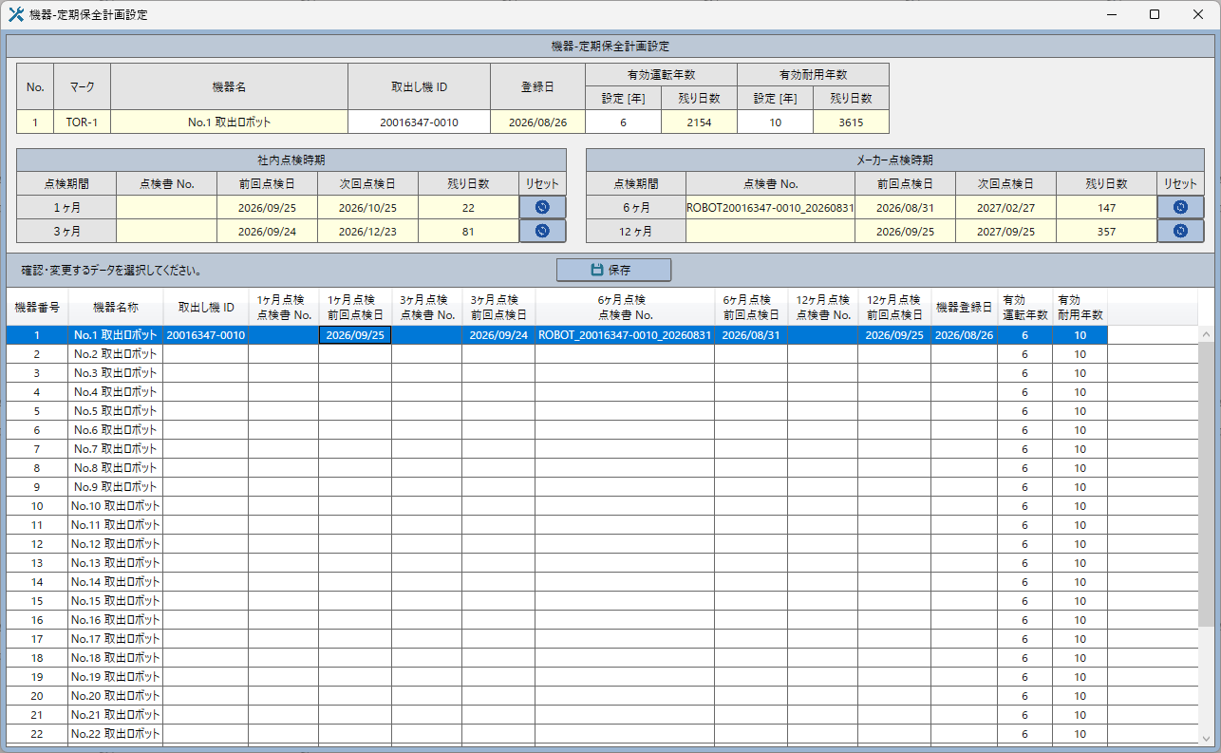Click the 有効運転年数 設定 value 6
This screenshot has width=1221, height=753.
[623, 122]
